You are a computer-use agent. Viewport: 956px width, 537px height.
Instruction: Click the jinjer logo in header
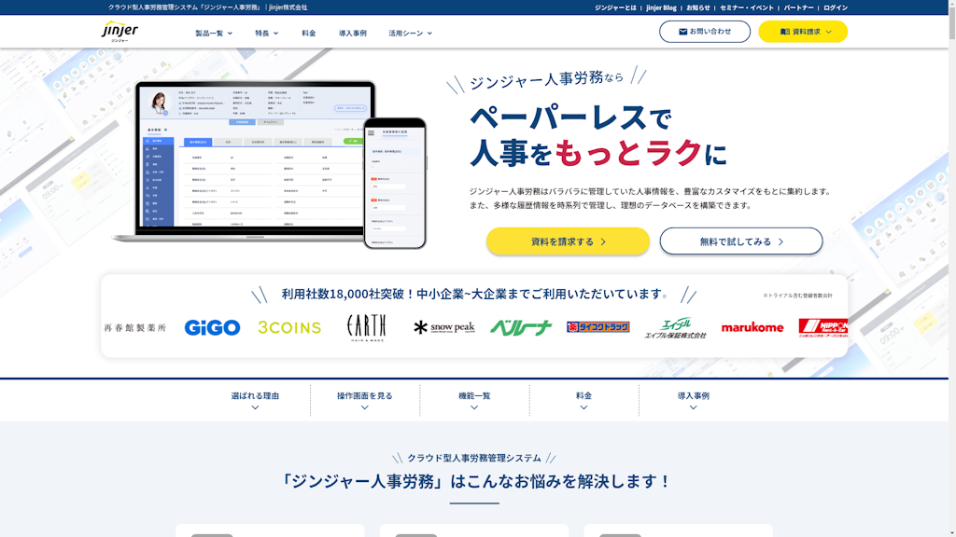coord(119,32)
